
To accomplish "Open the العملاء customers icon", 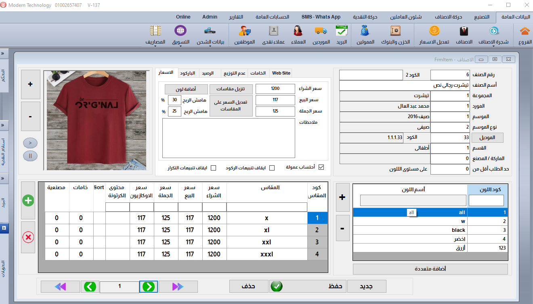I will coord(298,31).
